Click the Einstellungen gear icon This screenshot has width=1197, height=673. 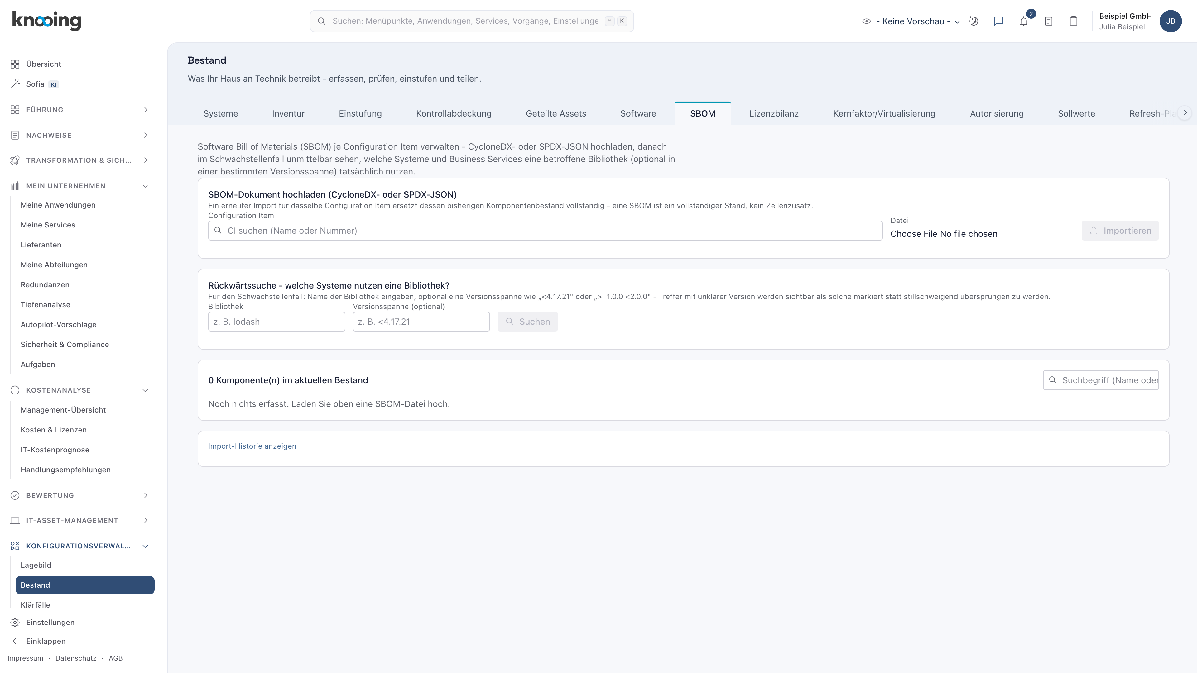click(x=15, y=623)
